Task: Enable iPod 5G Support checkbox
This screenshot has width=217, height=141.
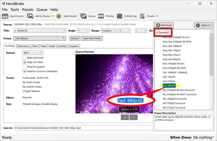Action: coord(25,67)
